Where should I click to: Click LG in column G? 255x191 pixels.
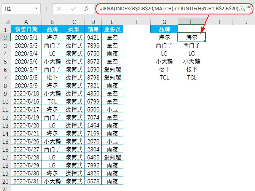click(x=164, y=53)
